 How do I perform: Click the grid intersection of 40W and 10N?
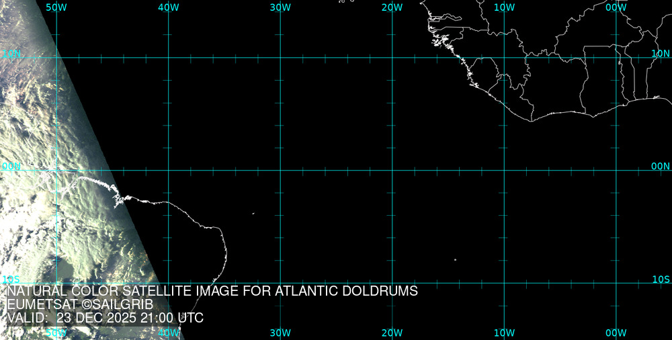168,57
